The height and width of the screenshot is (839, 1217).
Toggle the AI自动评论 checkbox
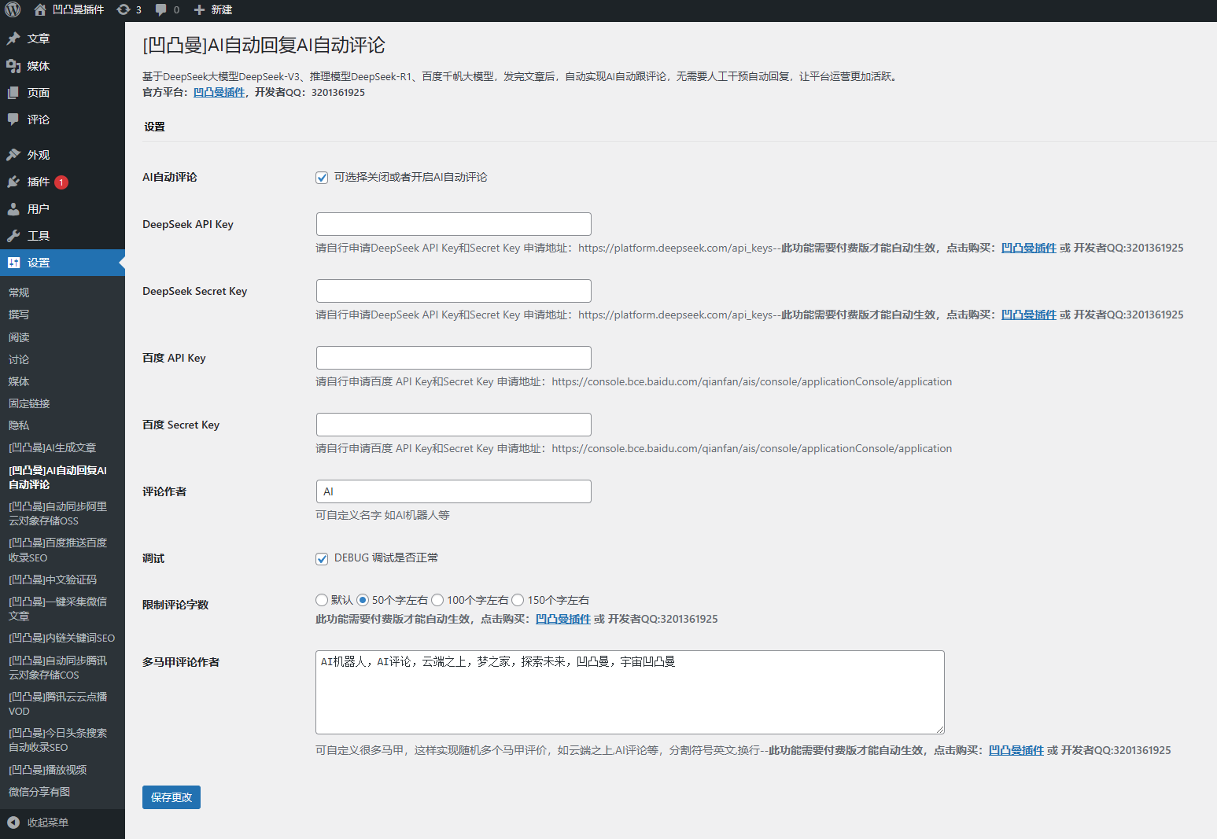pyautogui.click(x=322, y=178)
